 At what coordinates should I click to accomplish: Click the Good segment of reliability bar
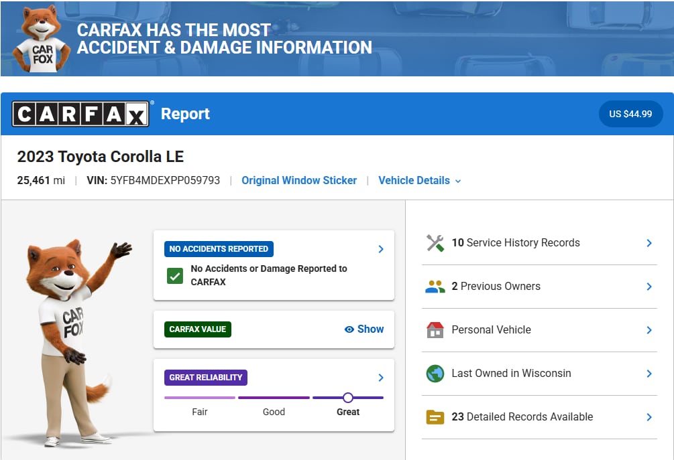[274, 398]
